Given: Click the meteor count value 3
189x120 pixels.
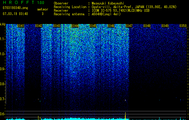Looking at the screenshot, I should point(43,14).
